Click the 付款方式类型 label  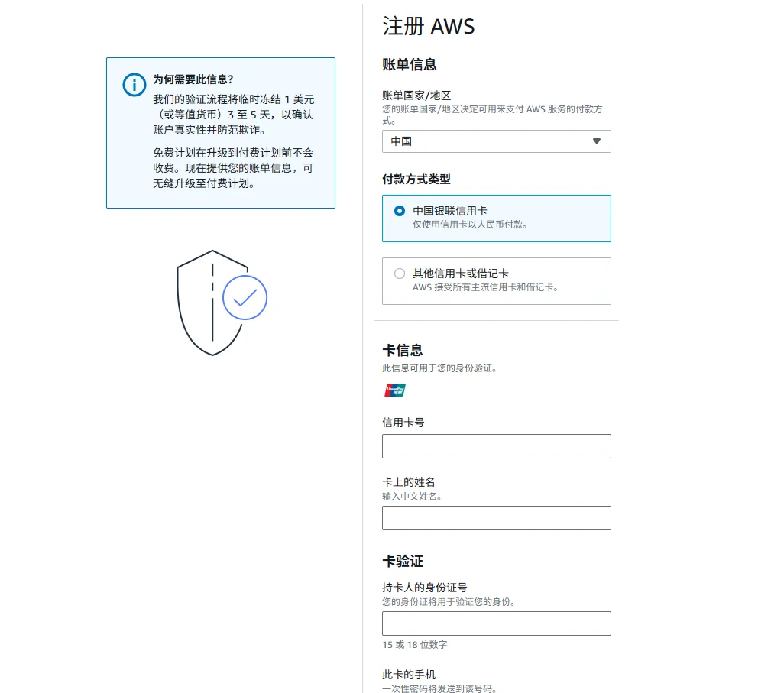416,180
